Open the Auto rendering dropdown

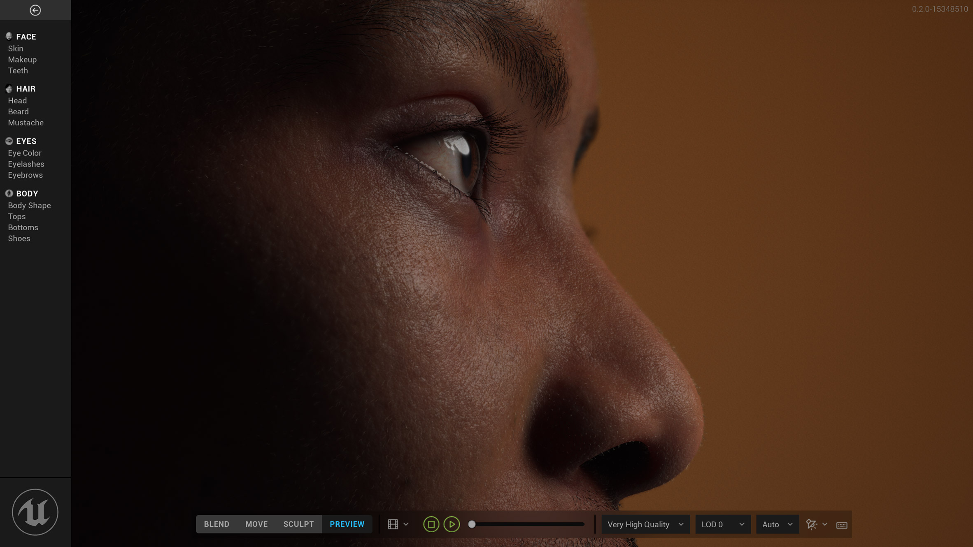click(777, 524)
